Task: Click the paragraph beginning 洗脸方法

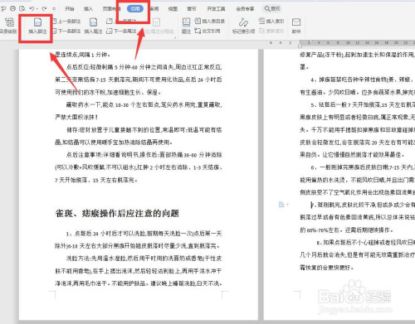Action: click(x=139, y=271)
